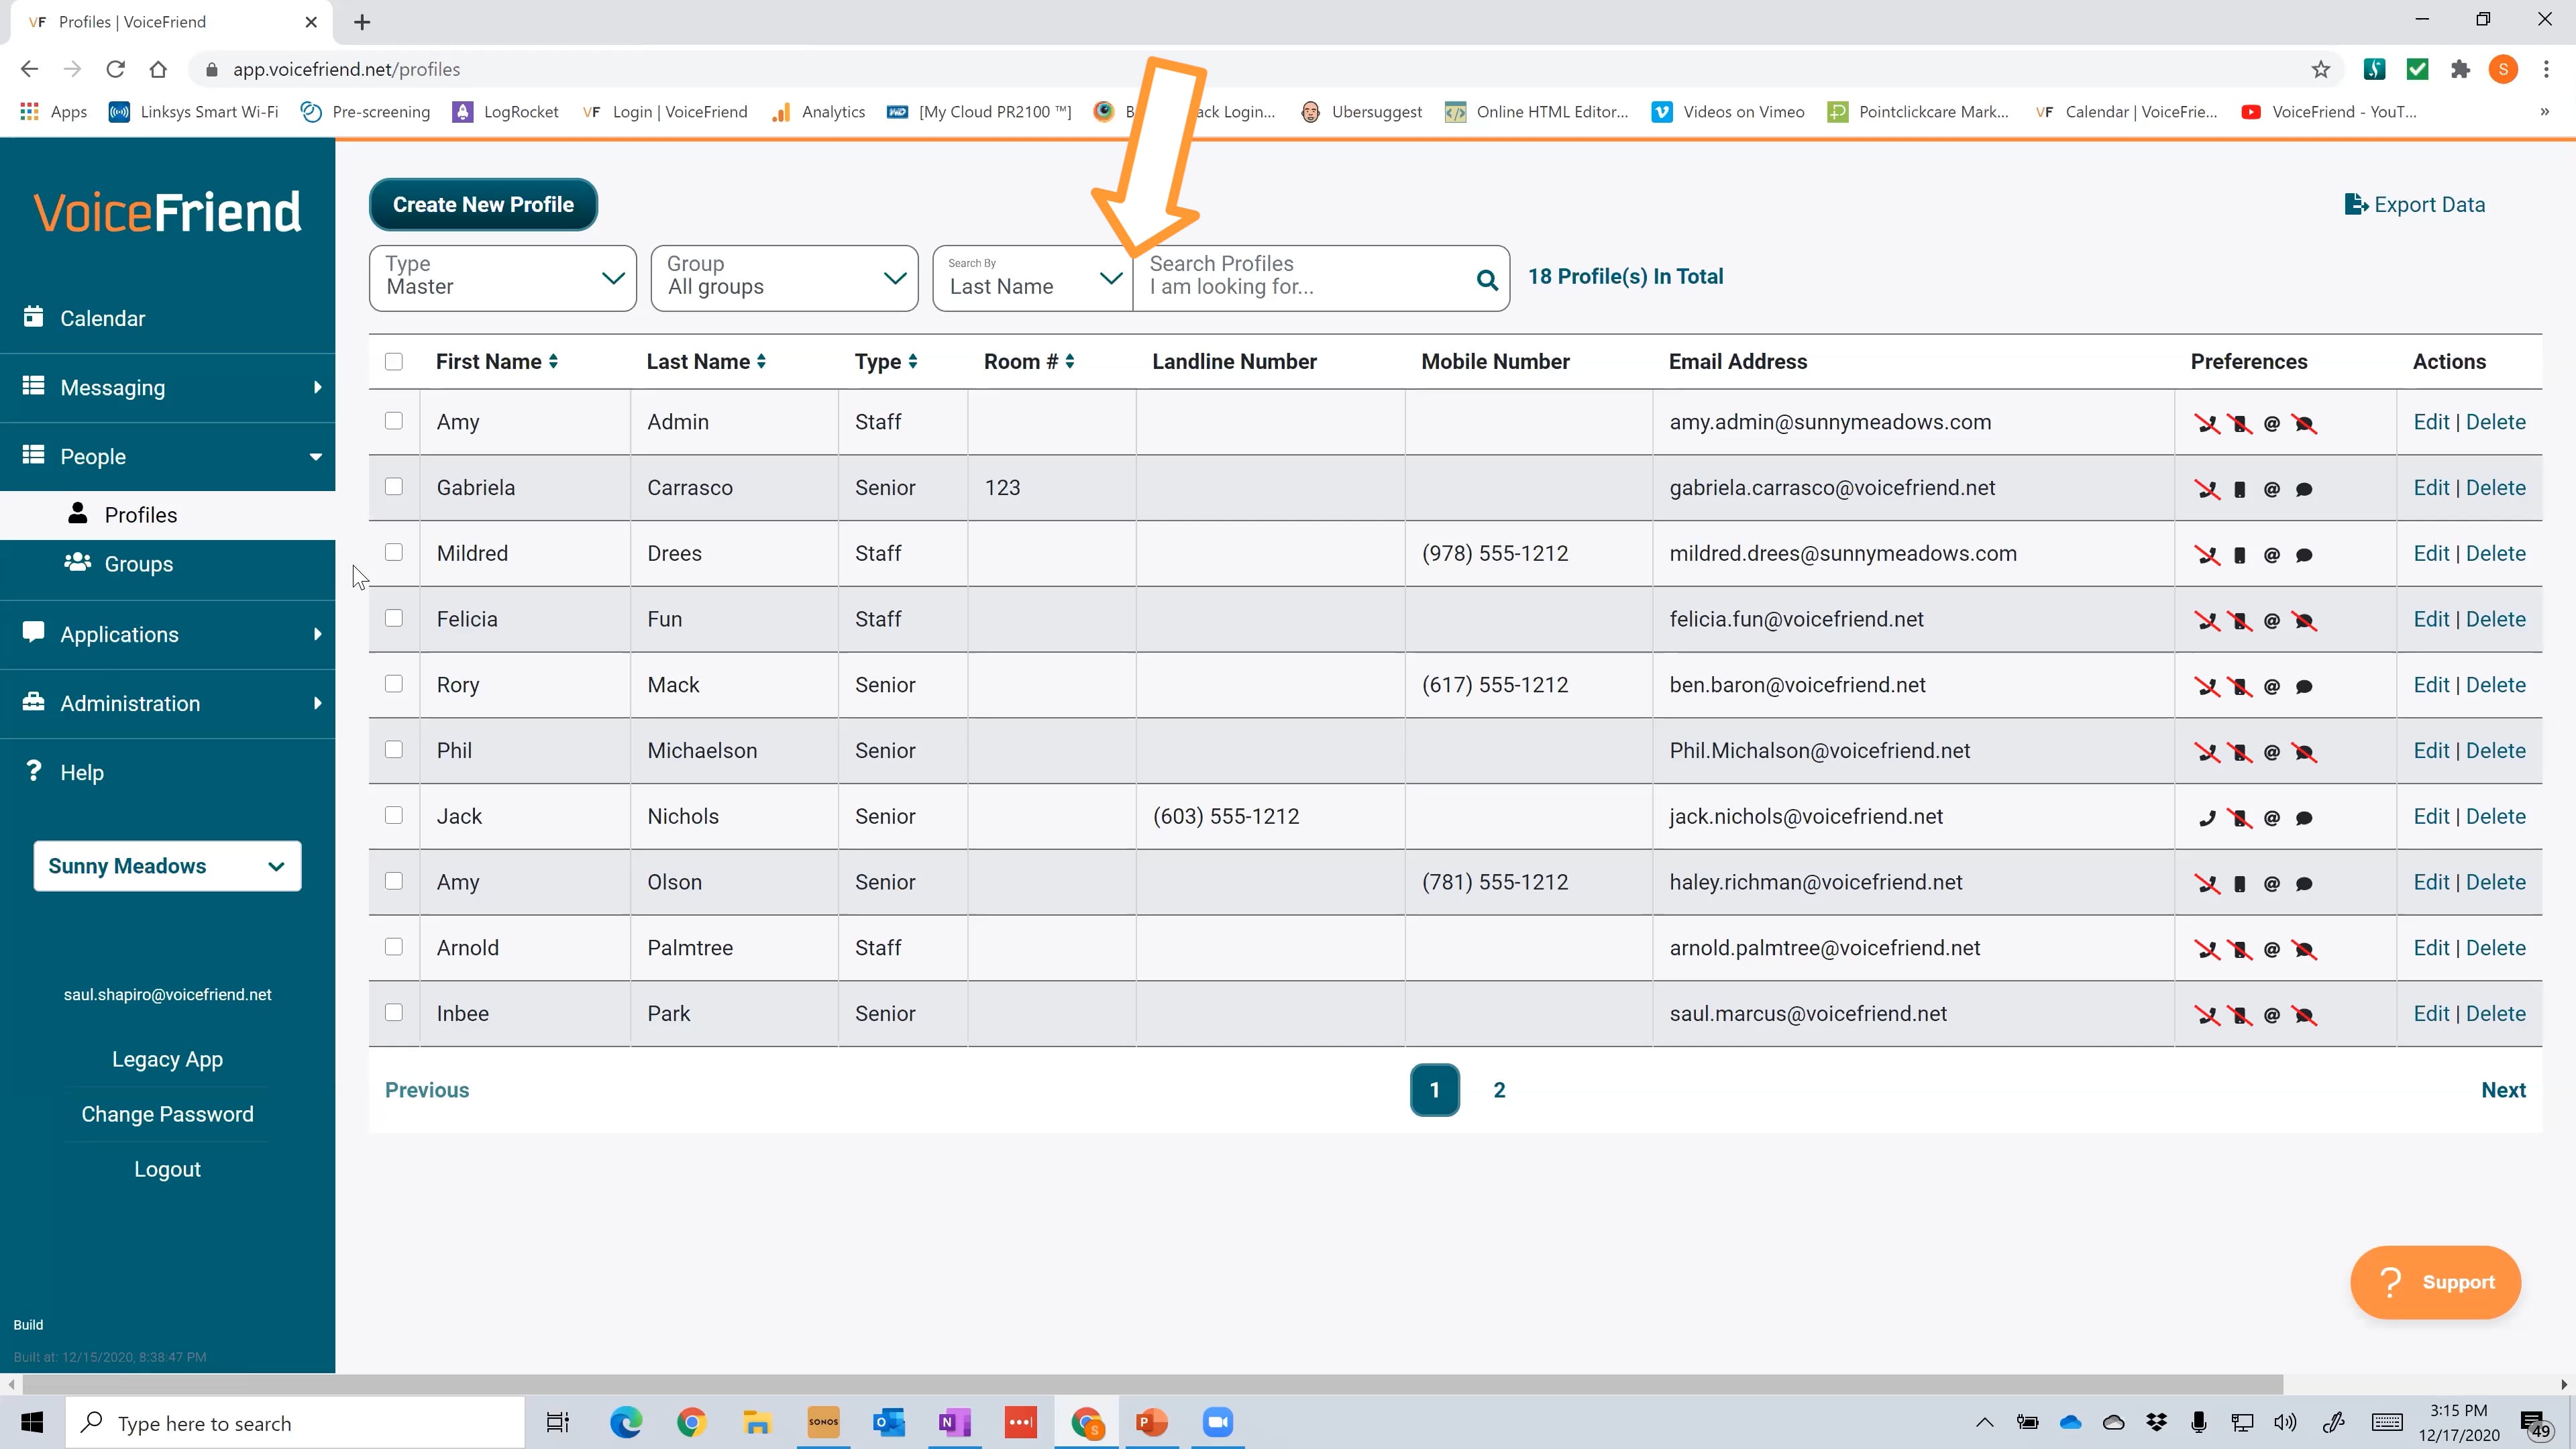Click the phone preference icon for Jack Nichols
The height and width of the screenshot is (1449, 2576).
click(2207, 818)
